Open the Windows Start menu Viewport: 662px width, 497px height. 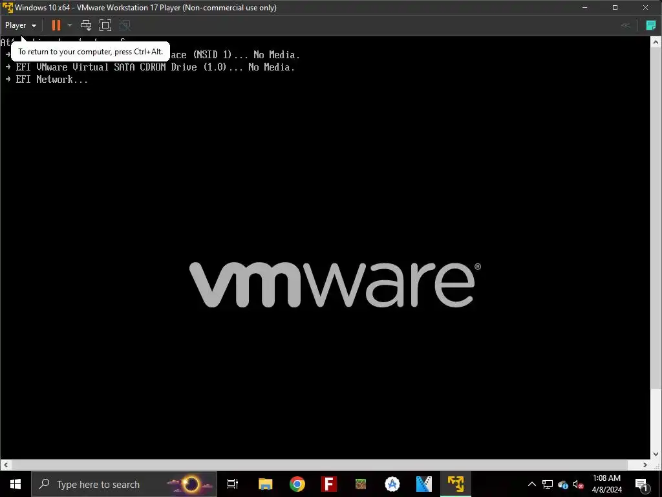pyautogui.click(x=16, y=484)
